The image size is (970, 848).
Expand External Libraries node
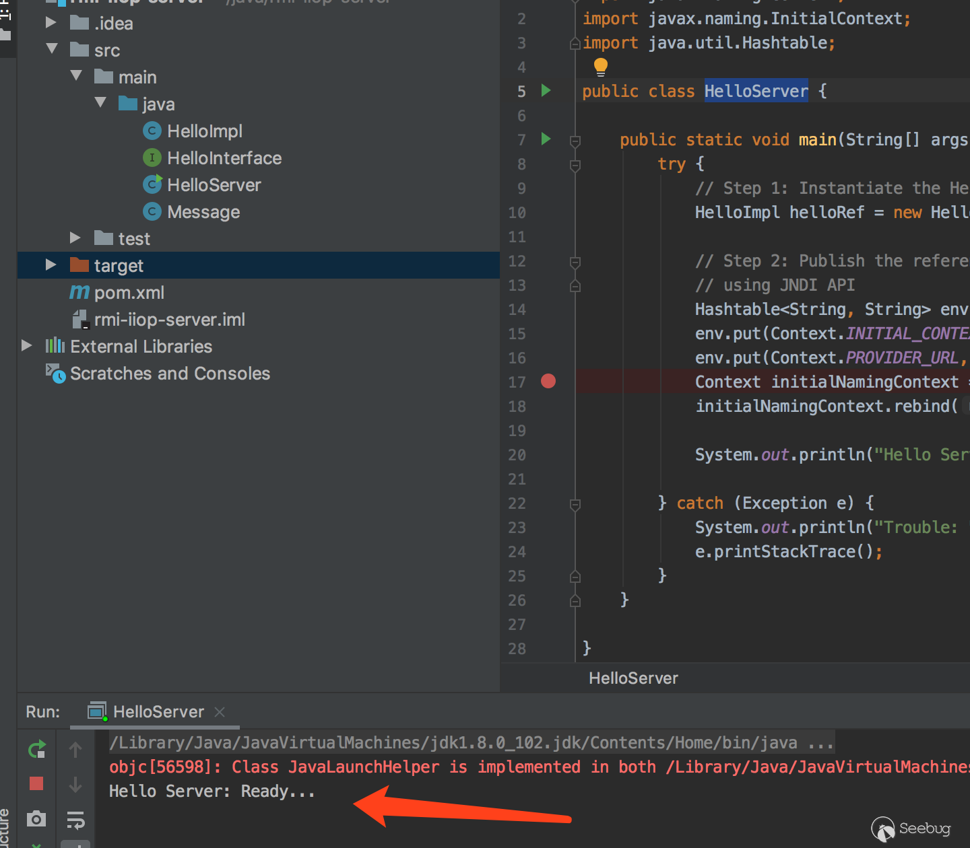coord(27,346)
